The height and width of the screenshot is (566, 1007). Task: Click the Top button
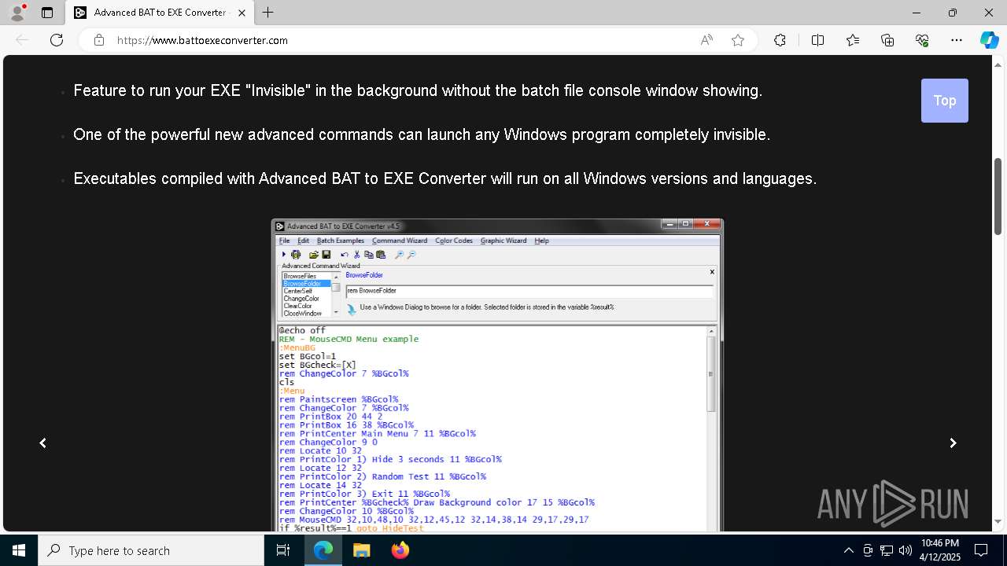[x=945, y=101]
